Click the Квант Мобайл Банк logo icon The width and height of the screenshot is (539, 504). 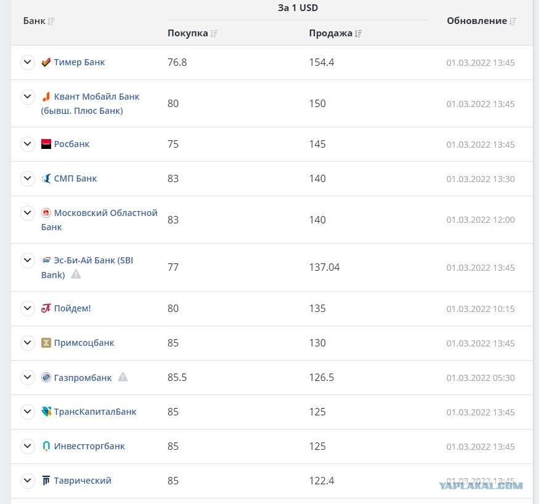coord(46,97)
